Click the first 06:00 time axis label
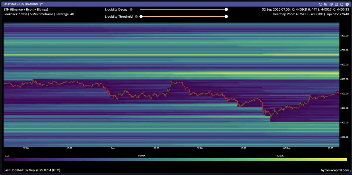352x175 pixels. 156,148
